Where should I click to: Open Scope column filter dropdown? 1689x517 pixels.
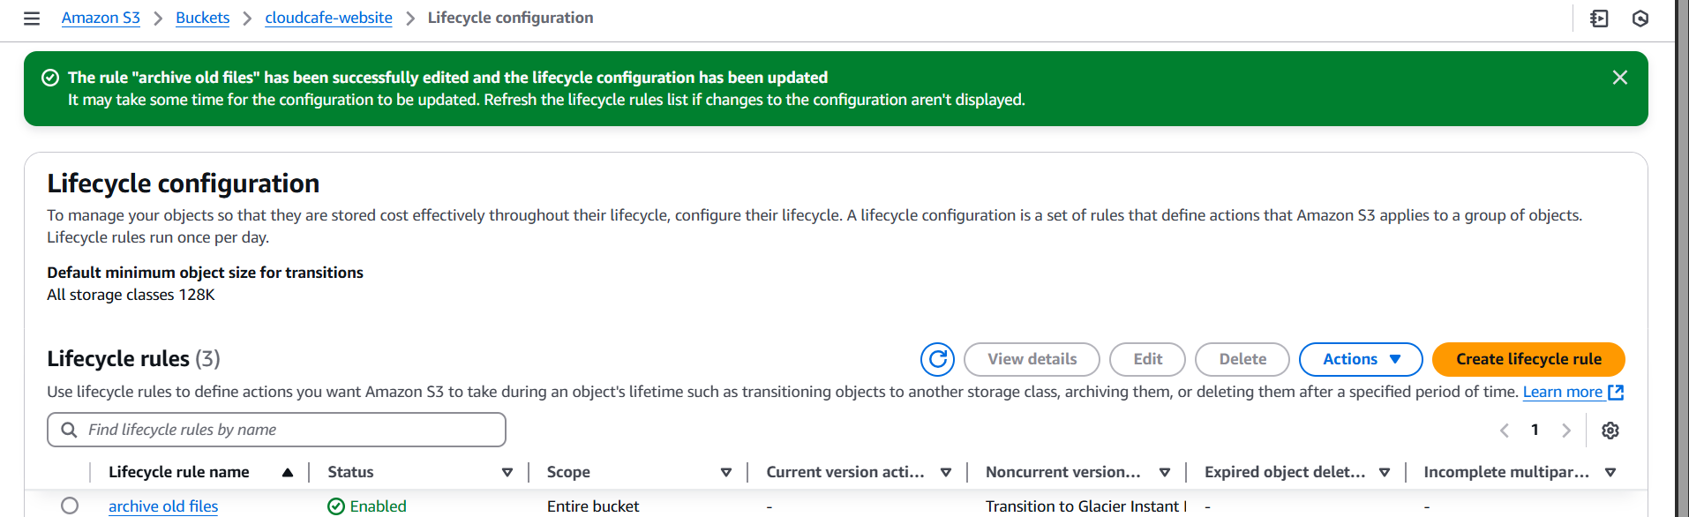click(x=726, y=473)
